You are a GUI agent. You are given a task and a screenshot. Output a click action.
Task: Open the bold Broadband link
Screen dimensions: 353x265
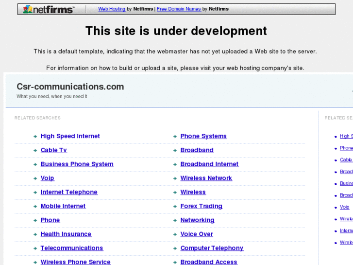[197, 150]
